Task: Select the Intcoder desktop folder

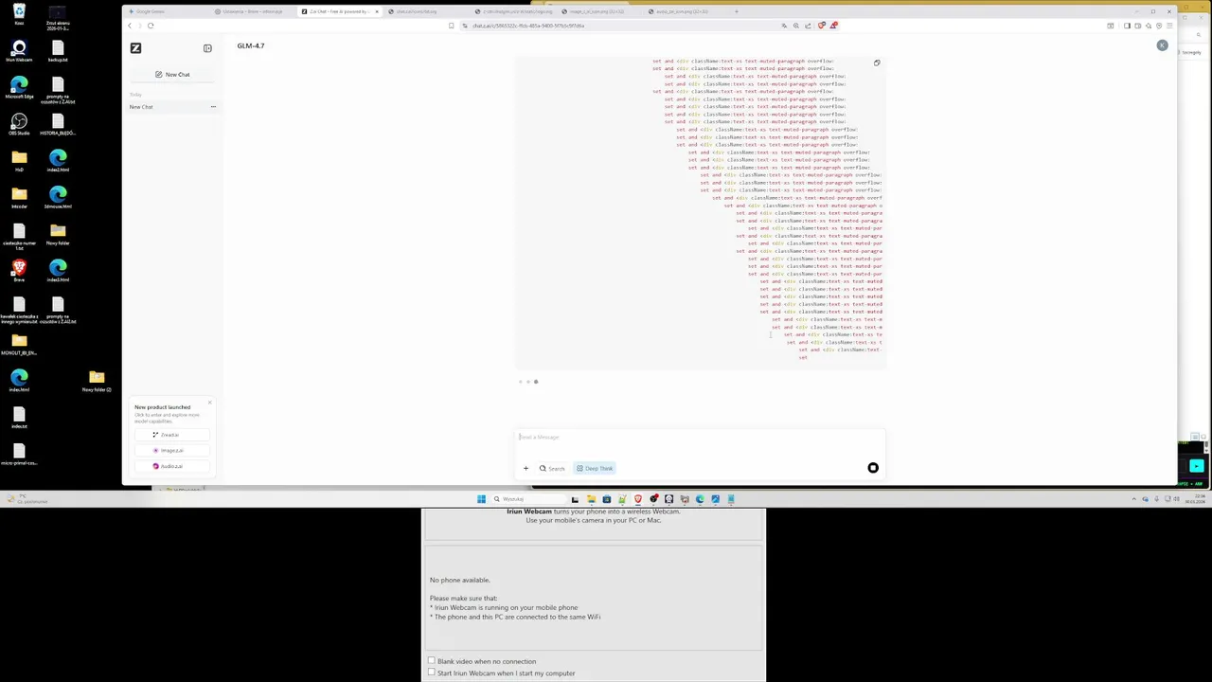Action: click(19, 198)
